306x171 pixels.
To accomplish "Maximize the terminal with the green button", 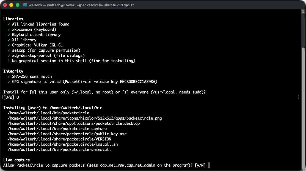I will (18, 5).
